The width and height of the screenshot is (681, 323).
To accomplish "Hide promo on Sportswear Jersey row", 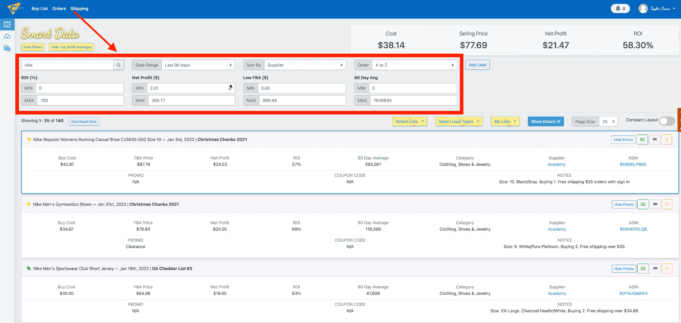I will click(x=624, y=269).
